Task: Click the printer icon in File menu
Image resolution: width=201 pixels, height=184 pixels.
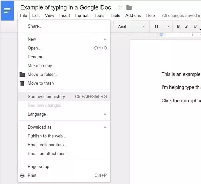Action: click(22, 175)
